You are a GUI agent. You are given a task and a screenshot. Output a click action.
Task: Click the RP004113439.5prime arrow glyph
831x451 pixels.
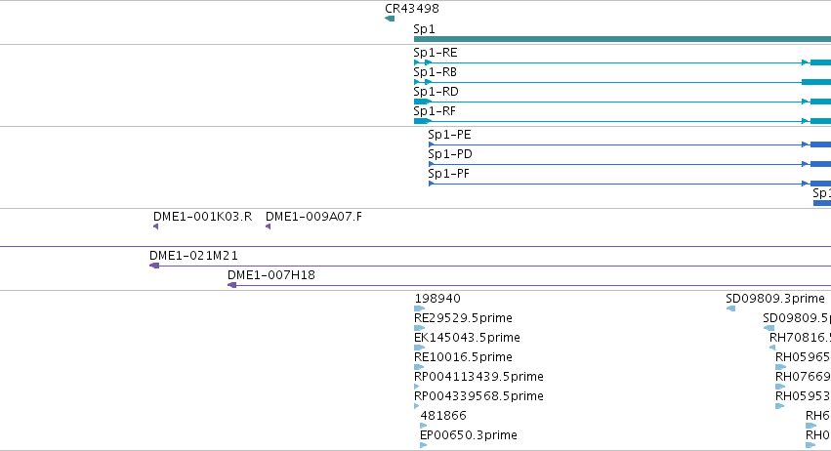coord(417,387)
